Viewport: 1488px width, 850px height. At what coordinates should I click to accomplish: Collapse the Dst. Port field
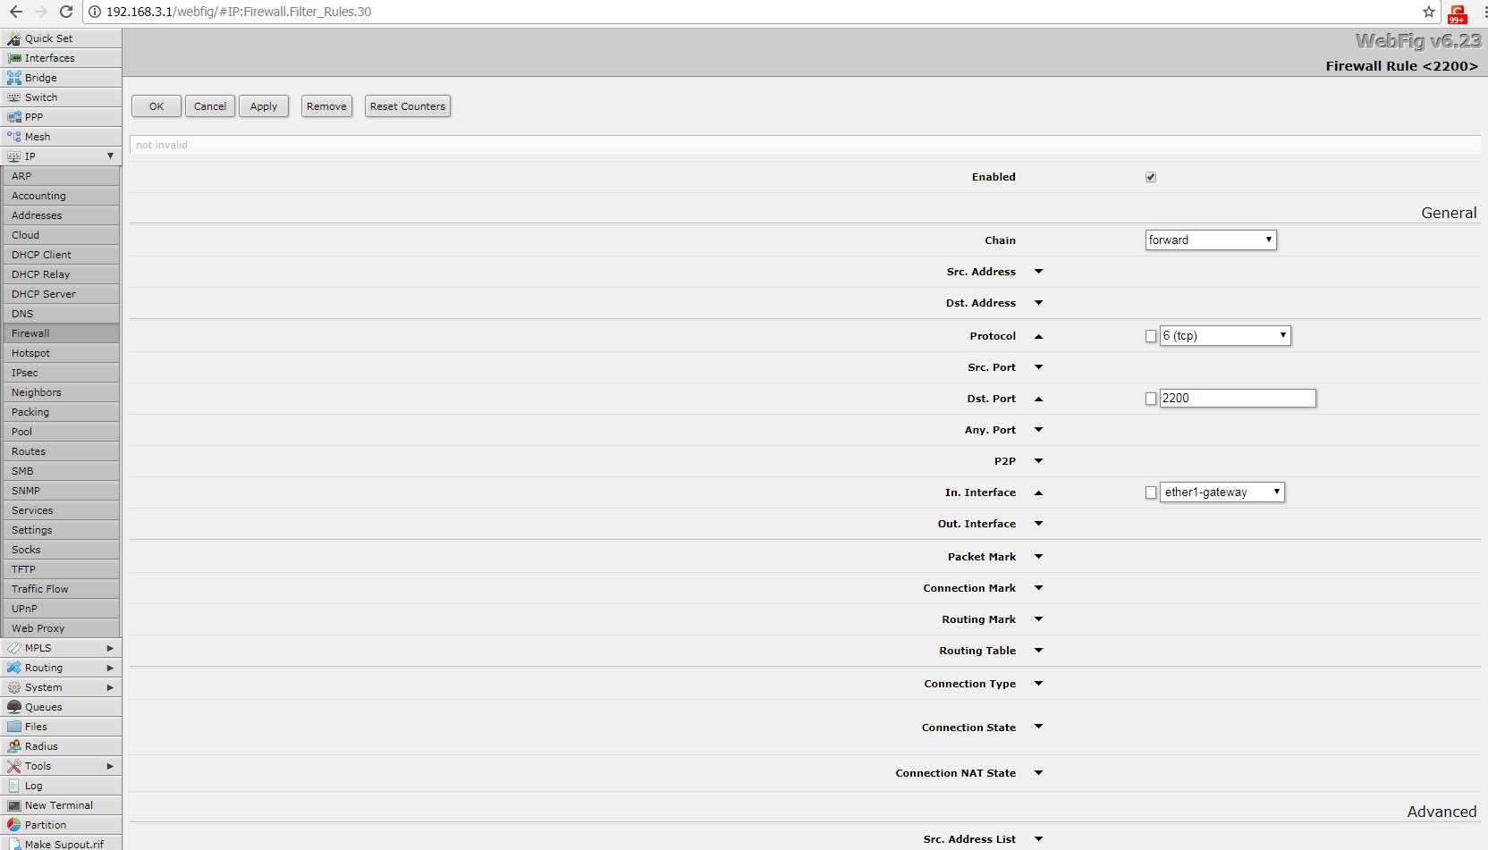point(1038,399)
